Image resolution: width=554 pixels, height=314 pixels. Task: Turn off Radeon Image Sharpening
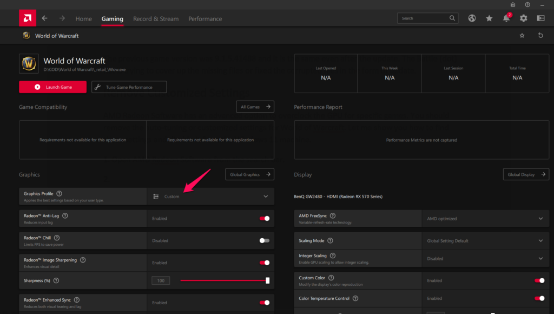[264, 263]
